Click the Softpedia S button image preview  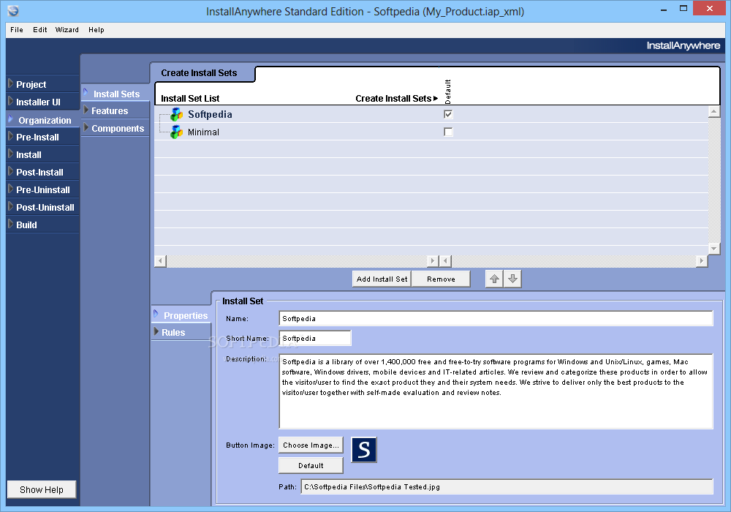363,450
